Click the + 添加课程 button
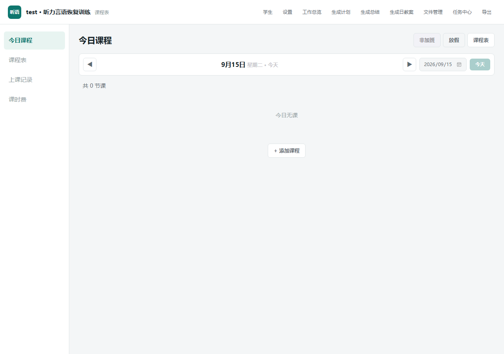The image size is (504, 354). point(287,151)
